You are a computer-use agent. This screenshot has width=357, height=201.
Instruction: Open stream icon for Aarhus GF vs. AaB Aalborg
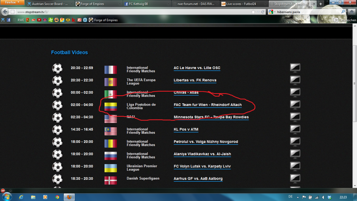(x=295, y=178)
